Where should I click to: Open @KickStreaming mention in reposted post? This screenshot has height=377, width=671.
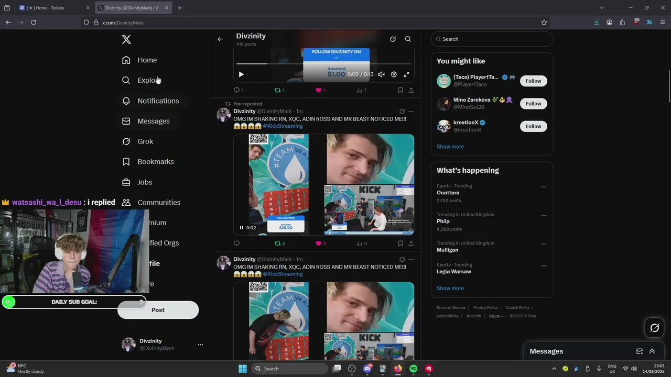(283, 126)
